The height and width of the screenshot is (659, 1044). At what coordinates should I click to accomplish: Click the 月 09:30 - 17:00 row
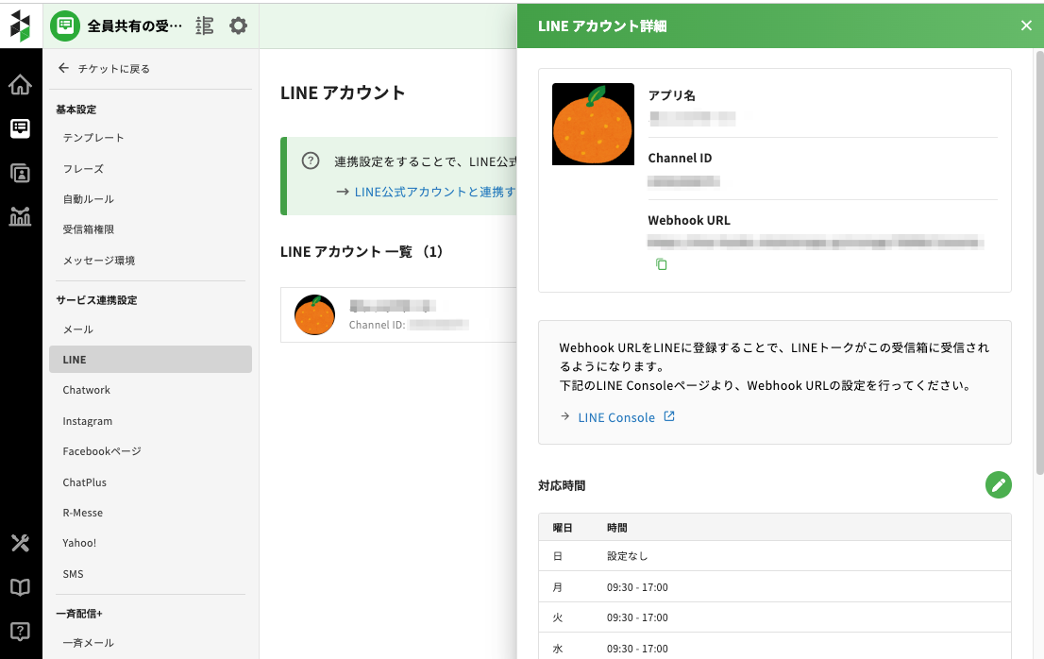tap(774, 587)
